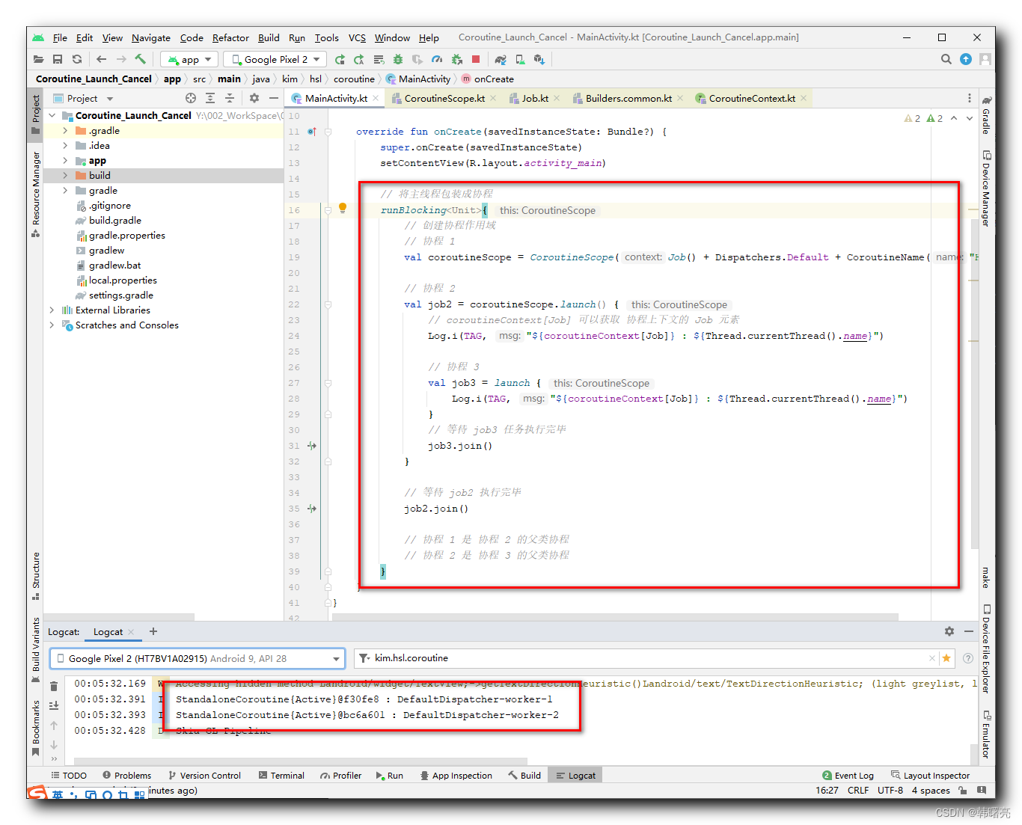Open the Gradle side tool window
Screen dimensions: 1022x825
click(x=987, y=116)
